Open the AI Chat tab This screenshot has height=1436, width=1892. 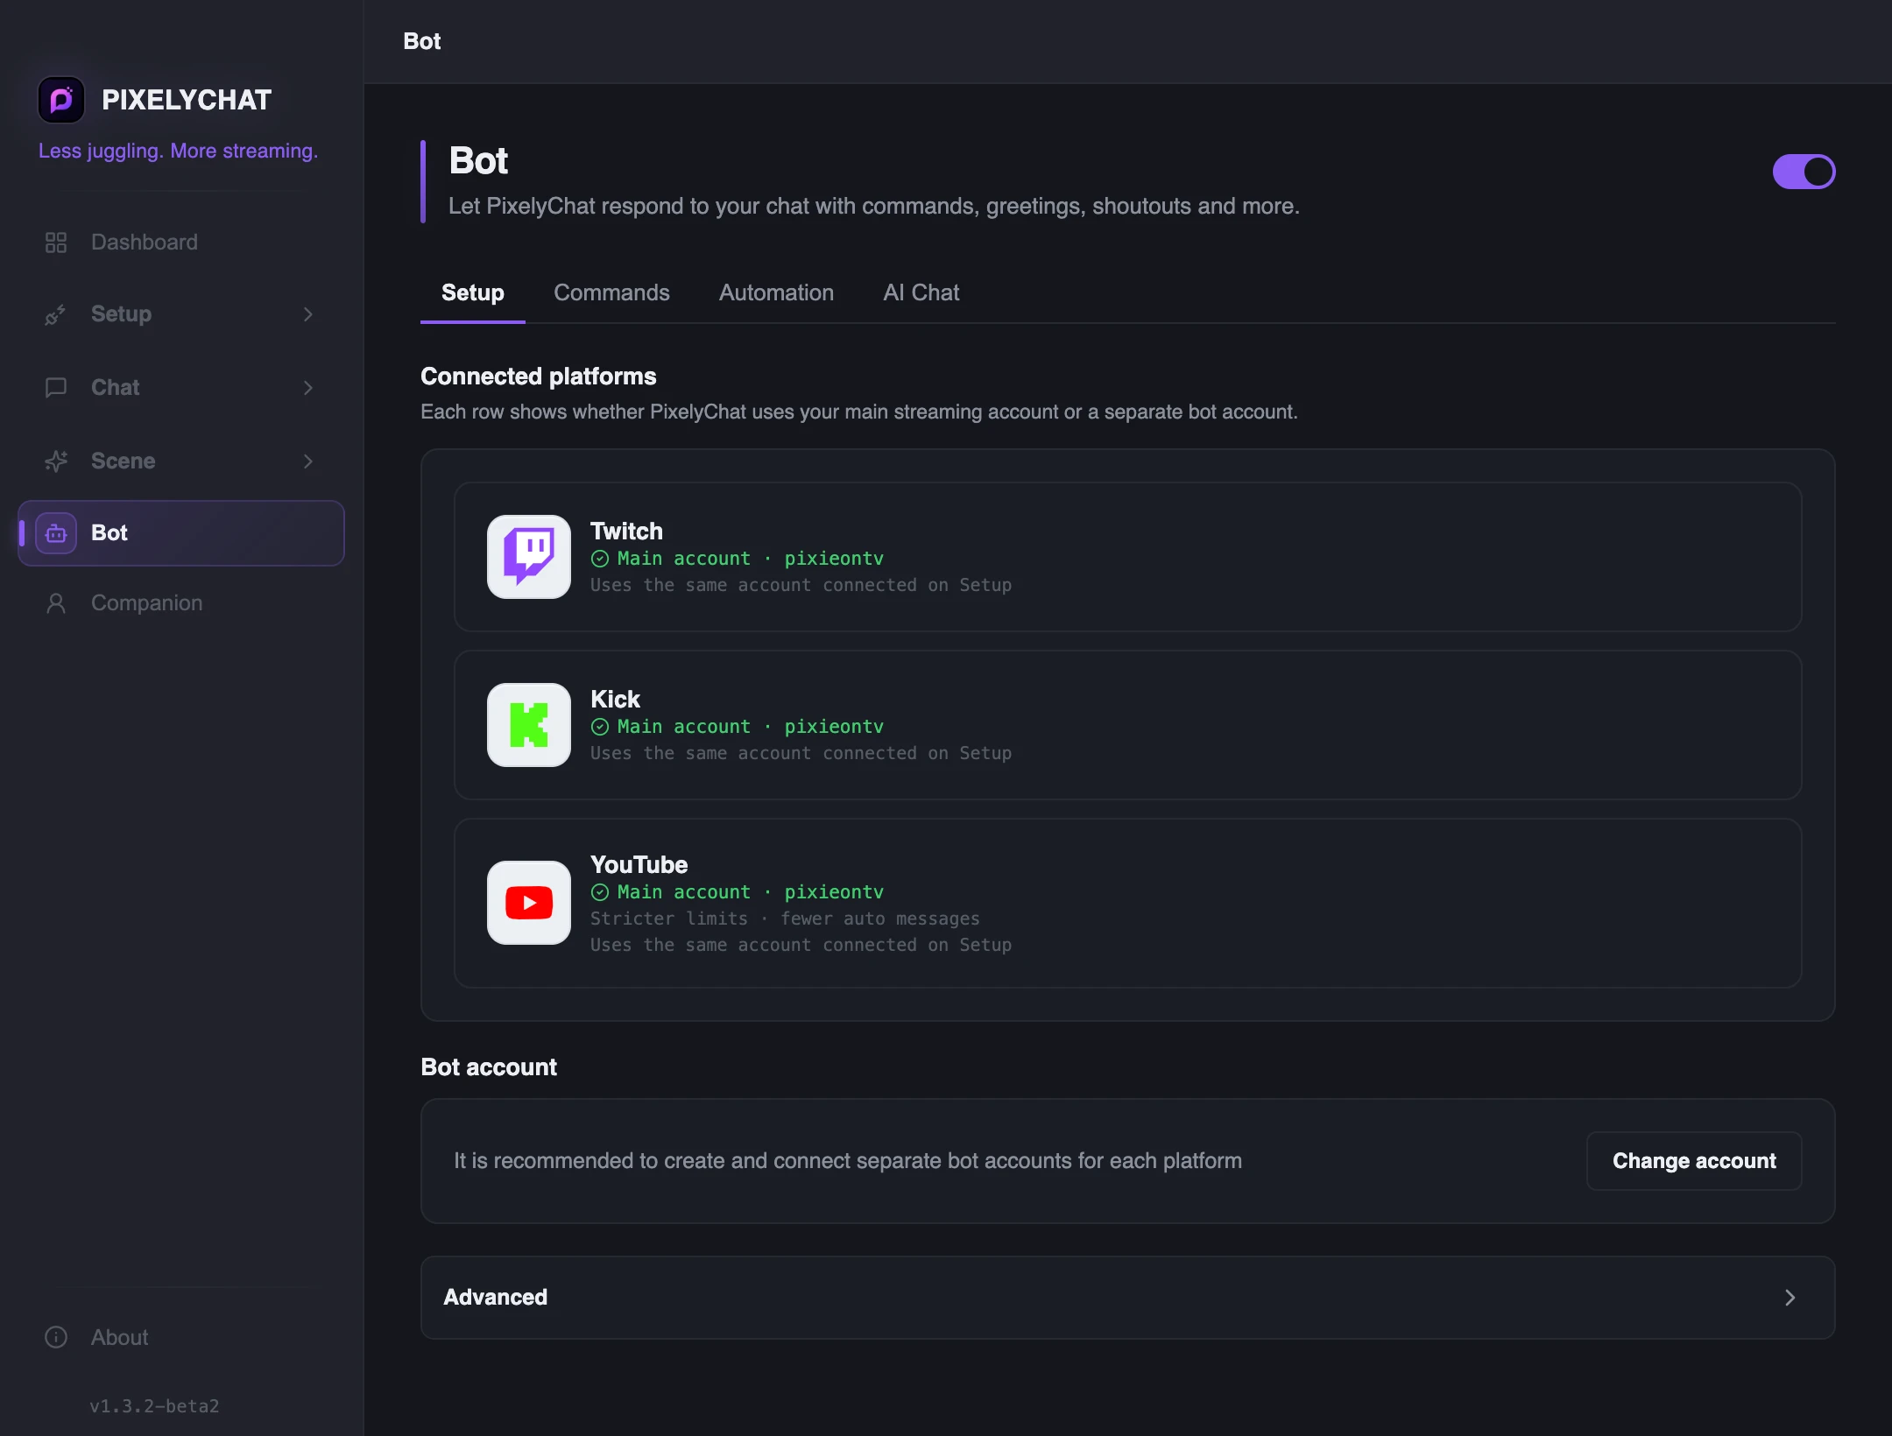click(x=921, y=293)
